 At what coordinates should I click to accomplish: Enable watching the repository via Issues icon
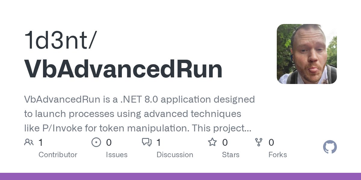[96, 142]
